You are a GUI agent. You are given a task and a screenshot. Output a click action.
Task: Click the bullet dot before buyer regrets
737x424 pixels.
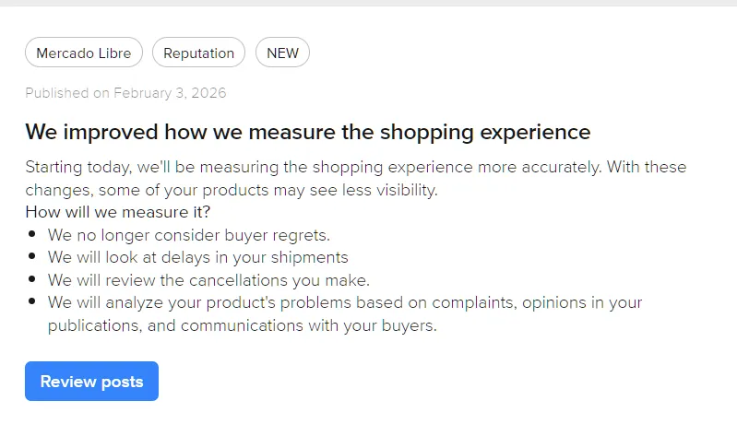pyautogui.click(x=32, y=235)
